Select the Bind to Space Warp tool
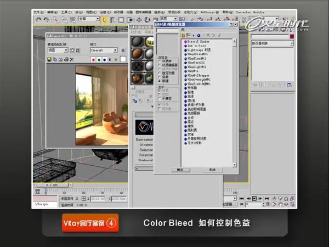The width and height of the screenshot is (329, 247). click(72, 20)
